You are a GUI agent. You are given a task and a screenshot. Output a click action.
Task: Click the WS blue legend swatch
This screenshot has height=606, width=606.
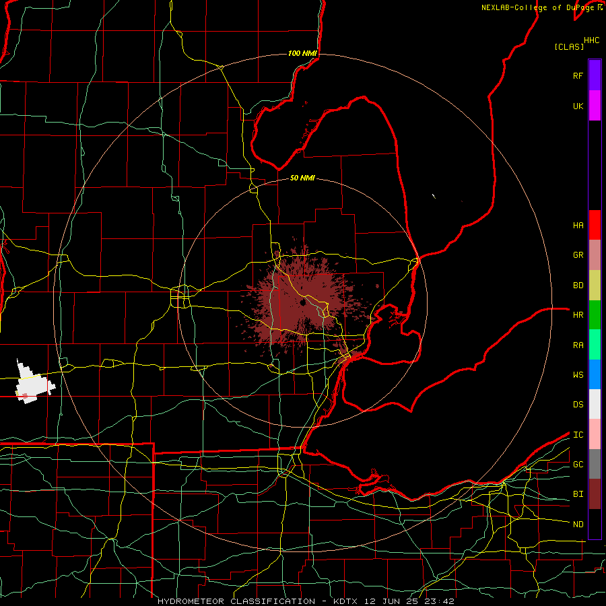tap(595, 374)
